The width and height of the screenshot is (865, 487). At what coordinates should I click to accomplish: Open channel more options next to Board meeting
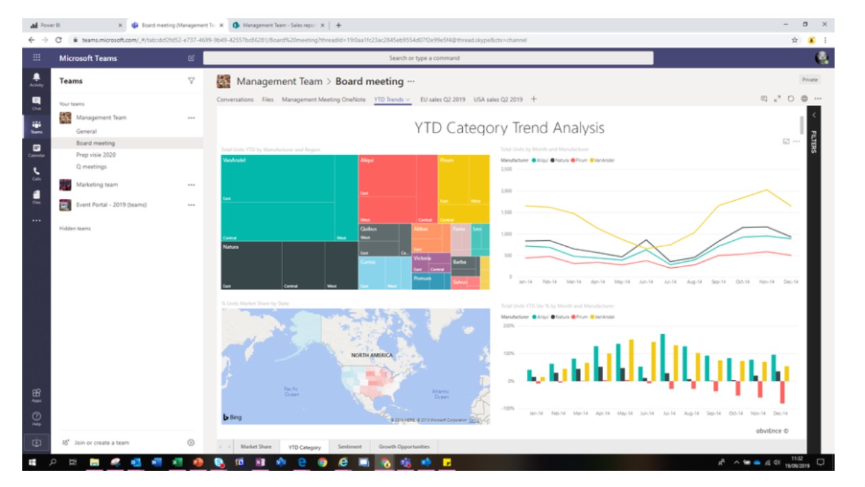pyautogui.click(x=411, y=82)
